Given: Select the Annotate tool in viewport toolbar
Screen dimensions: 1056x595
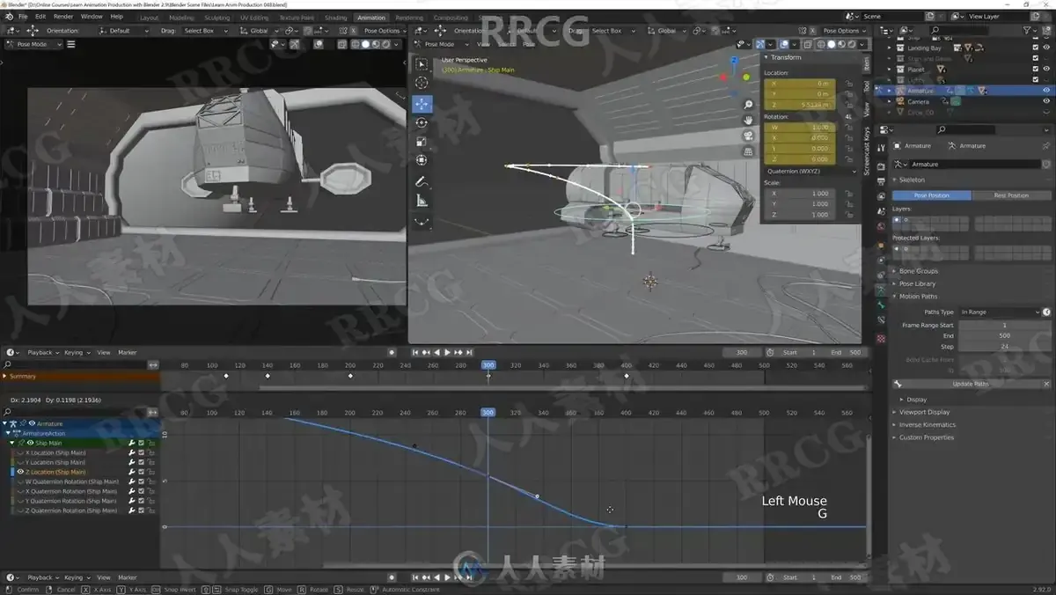Looking at the screenshot, I should (422, 182).
